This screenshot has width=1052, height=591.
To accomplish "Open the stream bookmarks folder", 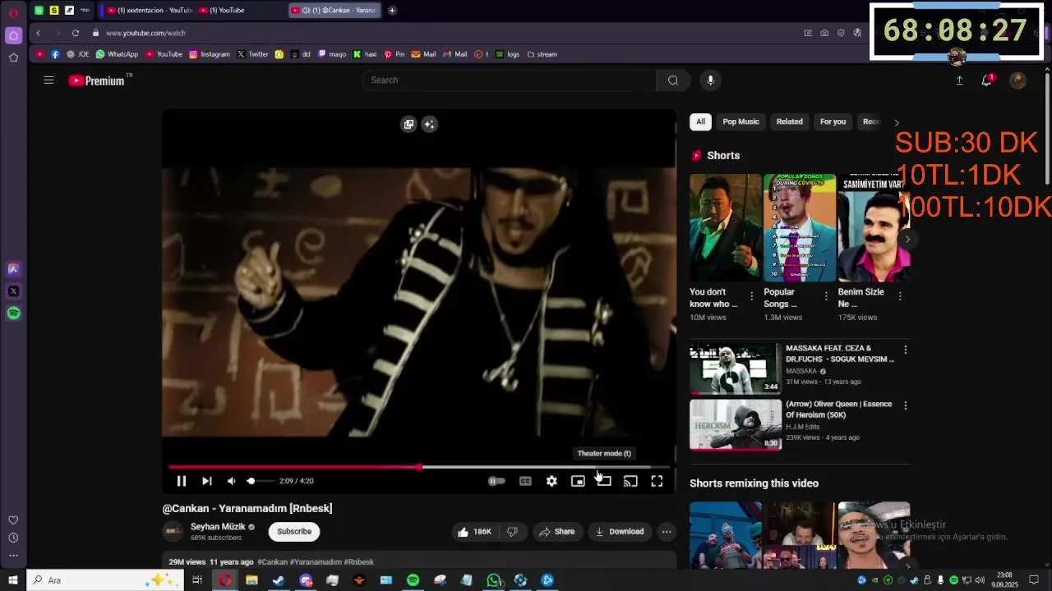I will (x=542, y=54).
